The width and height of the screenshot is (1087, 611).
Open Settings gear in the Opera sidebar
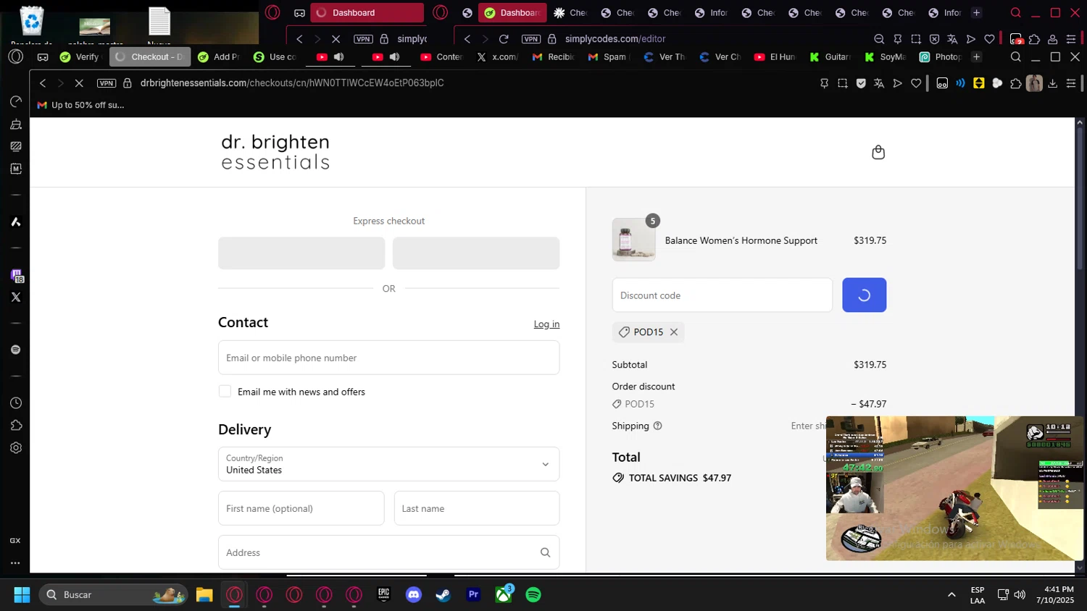coord(16,448)
